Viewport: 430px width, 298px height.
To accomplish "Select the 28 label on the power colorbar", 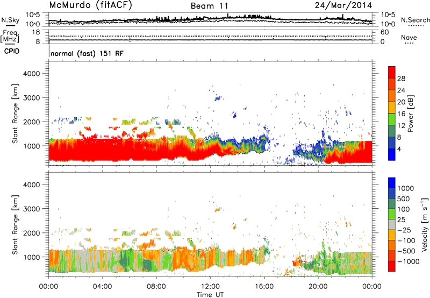I will [401, 79].
